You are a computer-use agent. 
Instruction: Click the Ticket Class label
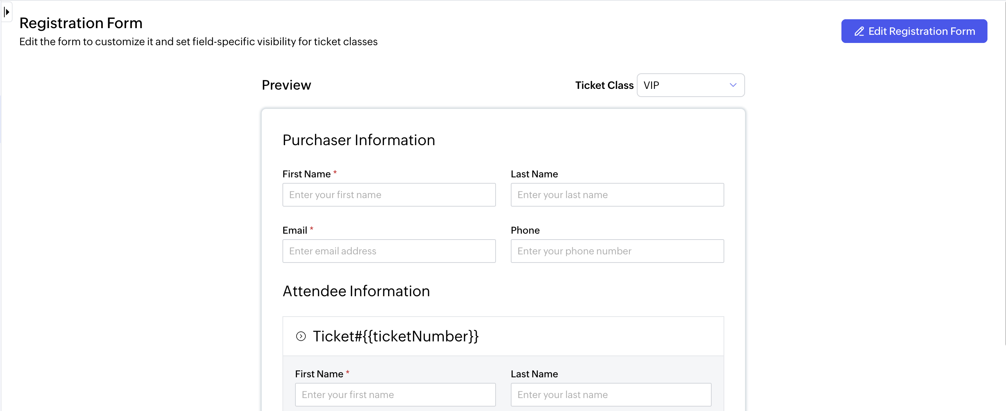pyautogui.click(x=604, y=85)
